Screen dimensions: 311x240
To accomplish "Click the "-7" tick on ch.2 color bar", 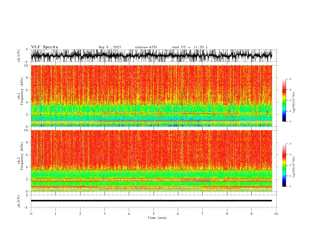I will coord(289,187).
